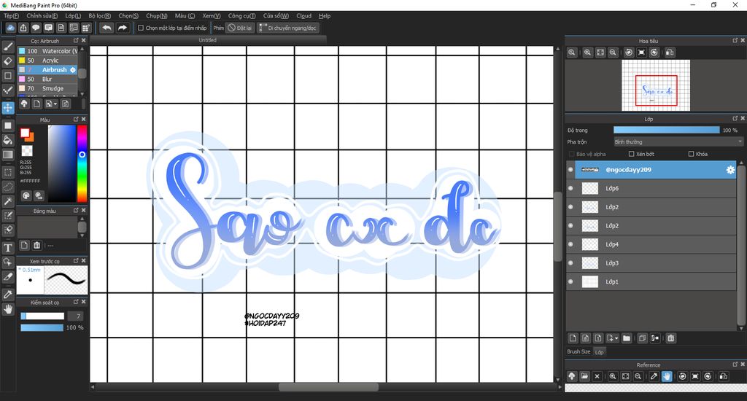
Task: Open brush add dropdown arrow
Action: click(x=55, y=104)
